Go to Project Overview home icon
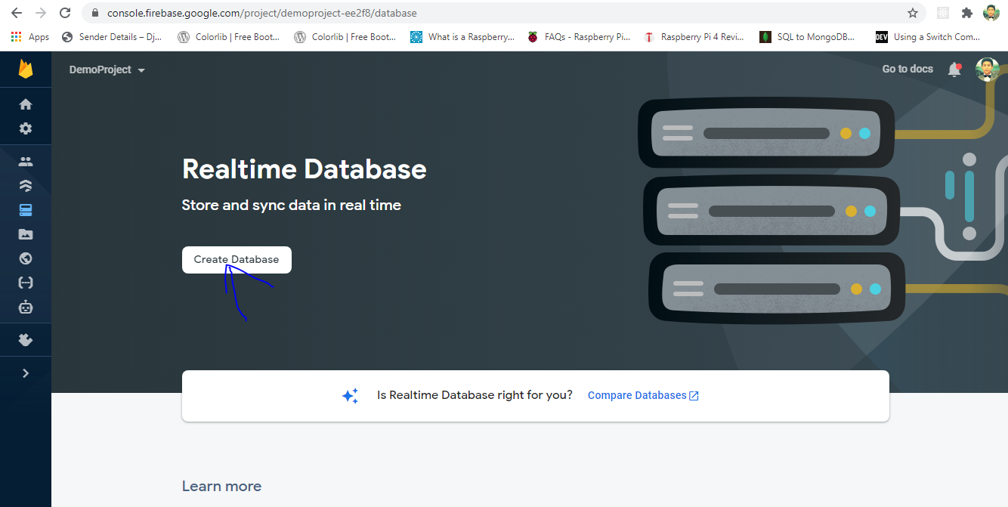 26,104
